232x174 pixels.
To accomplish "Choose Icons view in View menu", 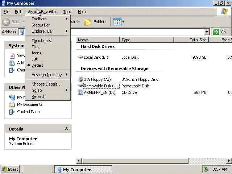I will tap(47, 53).
